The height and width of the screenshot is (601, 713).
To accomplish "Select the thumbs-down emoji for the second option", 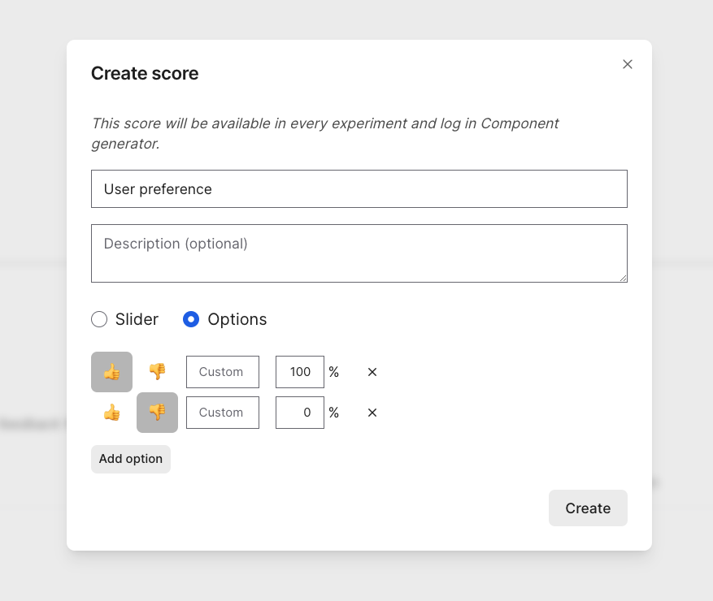I will 157,412.
